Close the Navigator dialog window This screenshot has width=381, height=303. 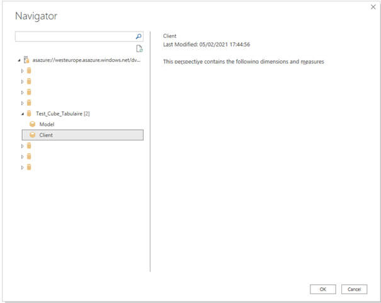373,7
